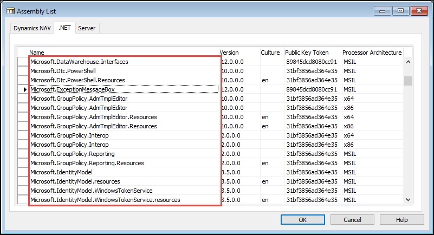Click token 89845dcd8080cc91 in Microsoft.DataWarehouse.Interfaces row
The width and height of the screenshot is (434, 235).
pyautogui.click(x=312, y=62)
